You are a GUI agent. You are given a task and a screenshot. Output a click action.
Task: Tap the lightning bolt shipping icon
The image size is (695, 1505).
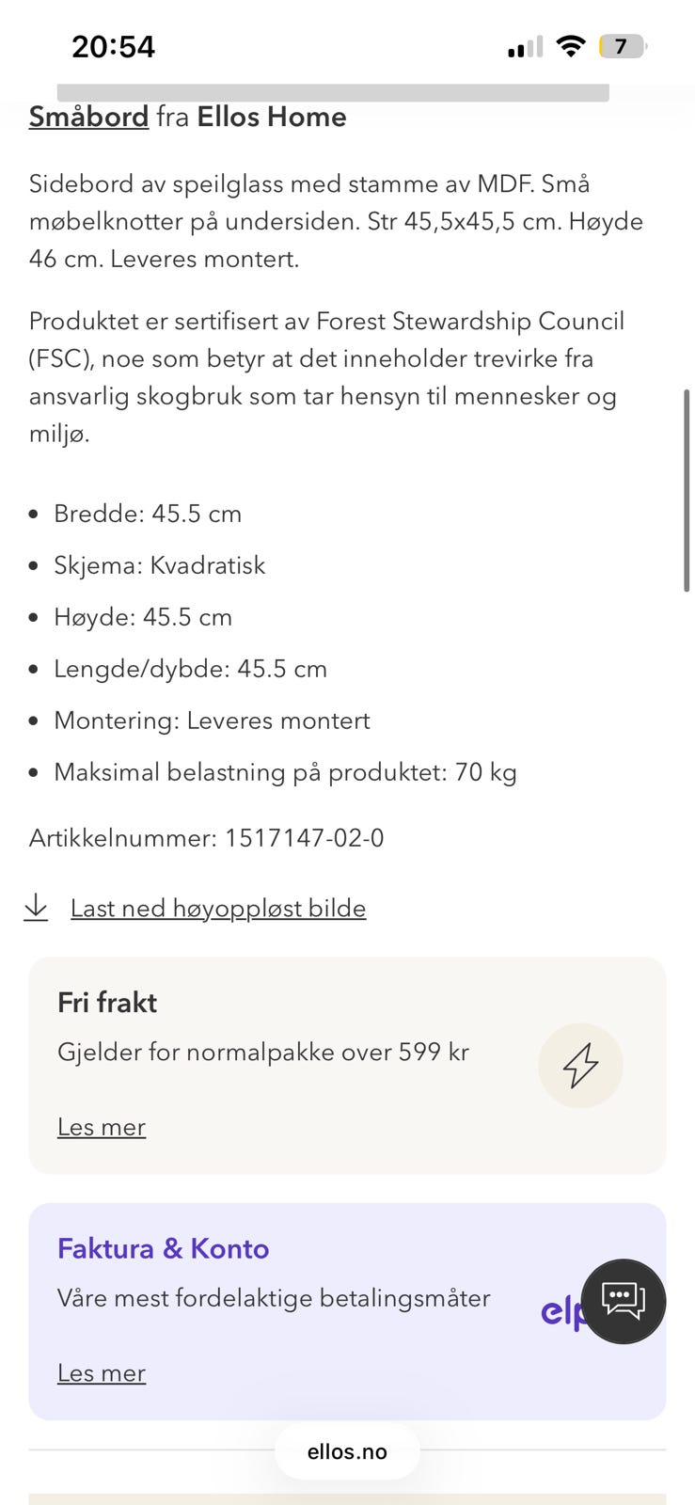(580, 1065)
